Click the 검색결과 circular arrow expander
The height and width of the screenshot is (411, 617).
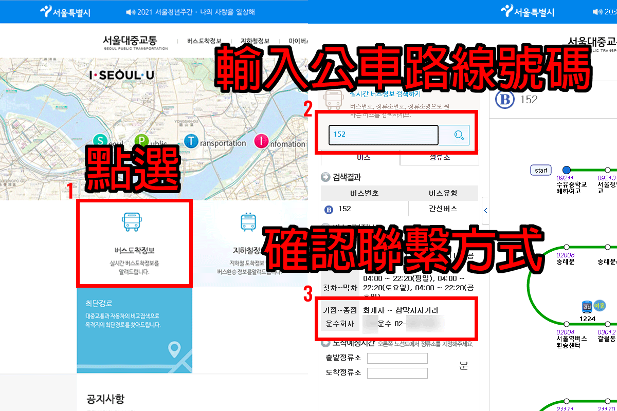click(325, 177)
